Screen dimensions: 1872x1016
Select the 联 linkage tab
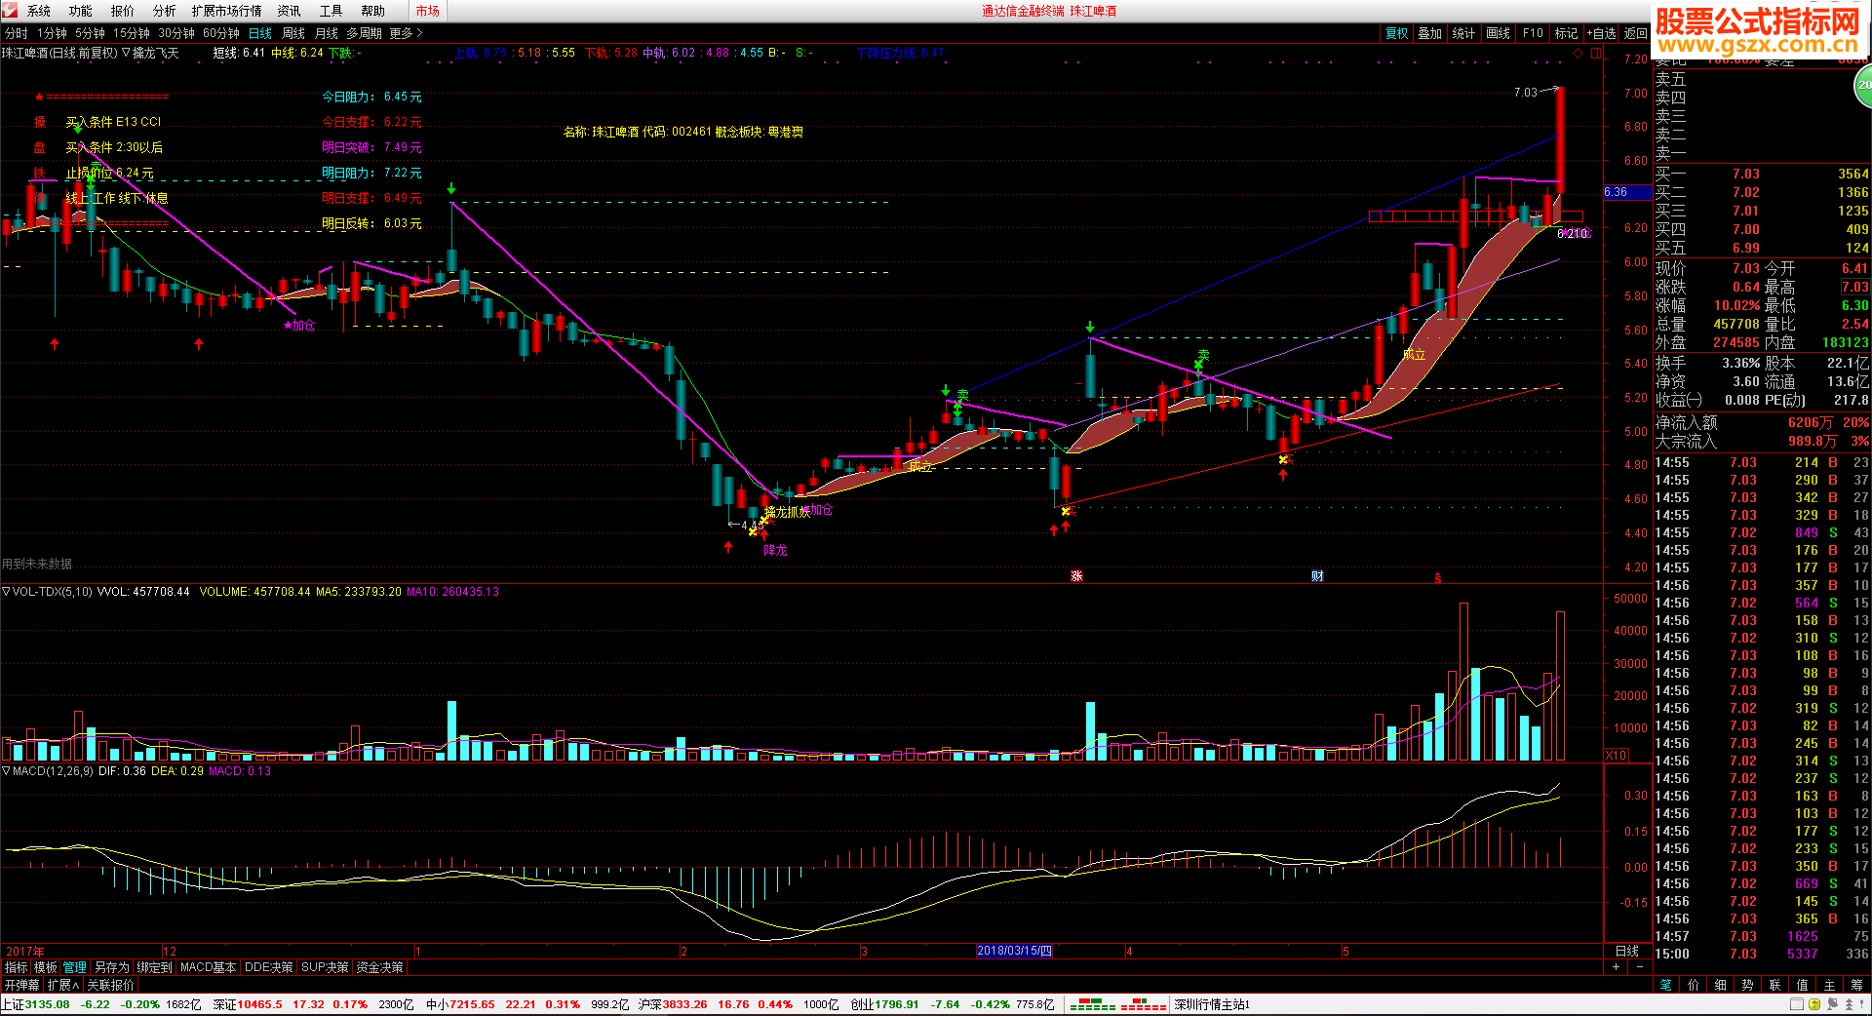[x=1775, y=985]
